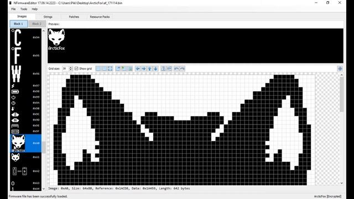The height and width of the screenshot is (199, 354).
Task: Select the clock image 0x9A
Action: tap(26, 103)
